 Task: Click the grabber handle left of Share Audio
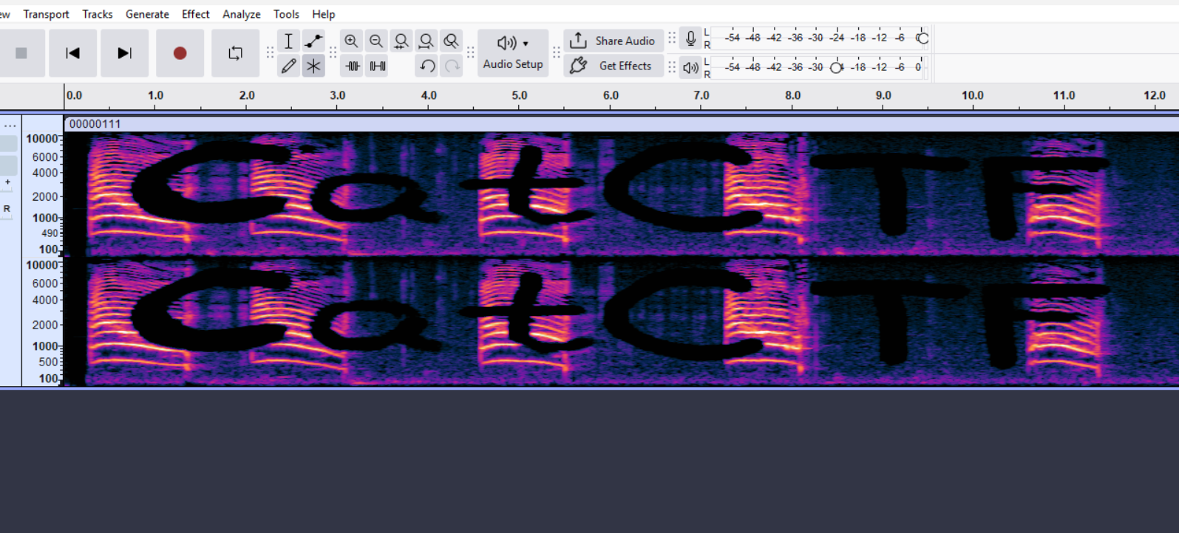557,53
